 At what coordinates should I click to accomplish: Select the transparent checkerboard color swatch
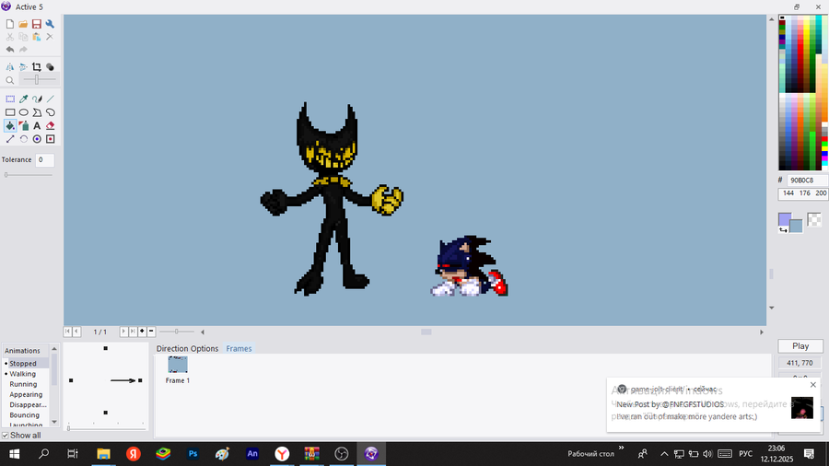pyautogui.click(x=814, y=220)
